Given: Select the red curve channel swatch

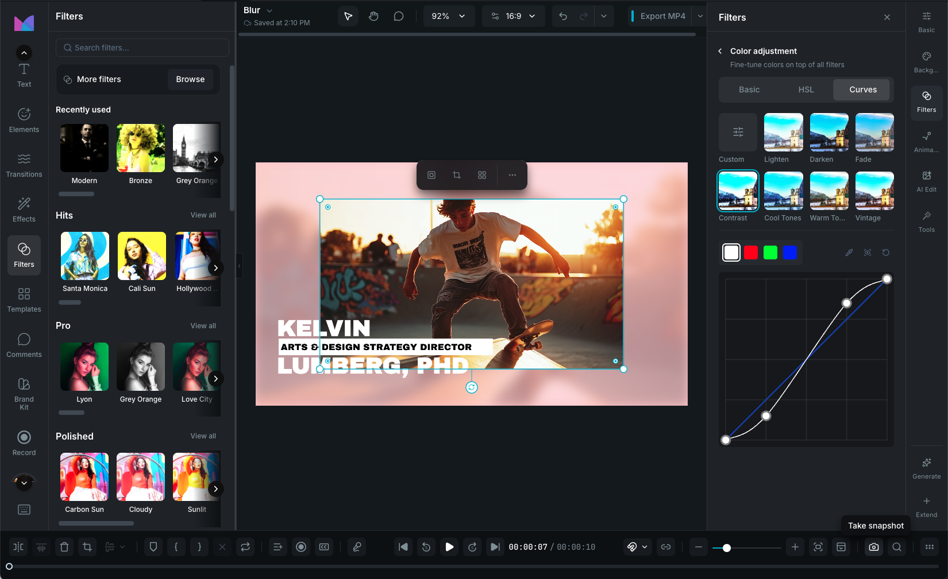Looking at the screenshot, I should [751, 252].
